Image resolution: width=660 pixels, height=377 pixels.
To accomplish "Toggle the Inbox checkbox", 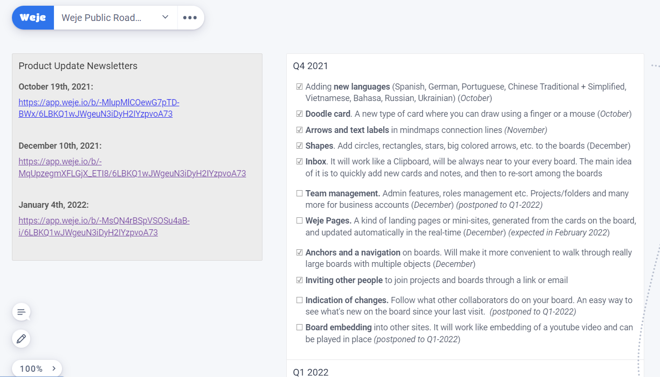I will pyautogui.click(x=299, y=162).
